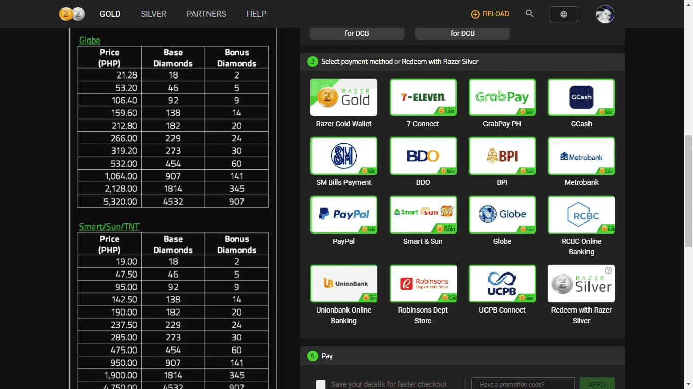Open the HELP menu tab

click(x=256, y=14)
